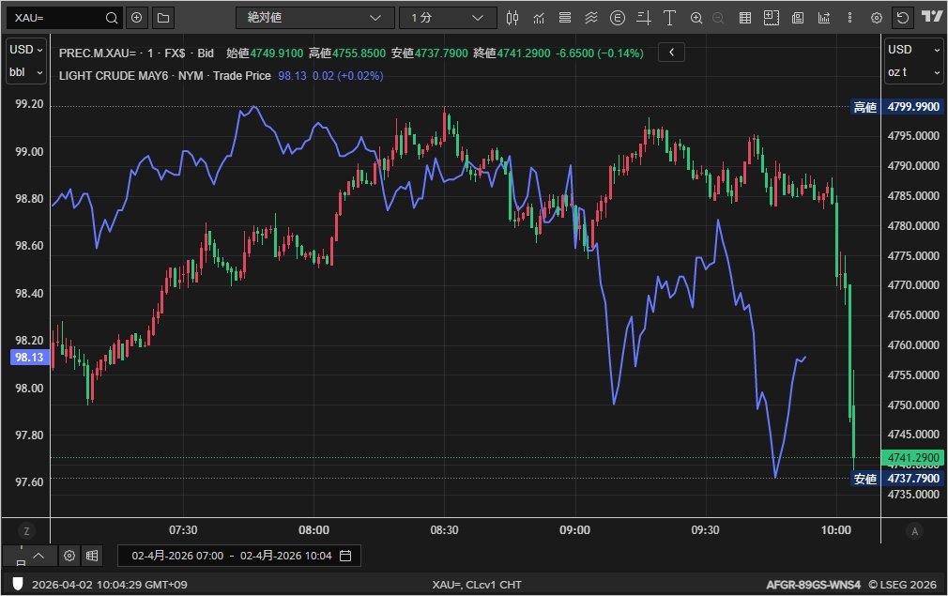The image size is (948, 596).
Task: Toggle the A auto-scale button at bottom right
Action: coord(914,531)
